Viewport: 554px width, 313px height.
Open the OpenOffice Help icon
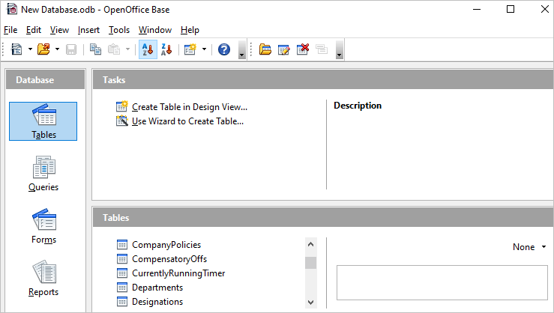tap(223, 49)
